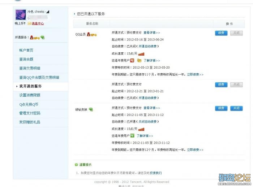Click the greyed 关闭 button for QQ会员
Viewport: 253px width, 187px height.
tap(236, 33)
